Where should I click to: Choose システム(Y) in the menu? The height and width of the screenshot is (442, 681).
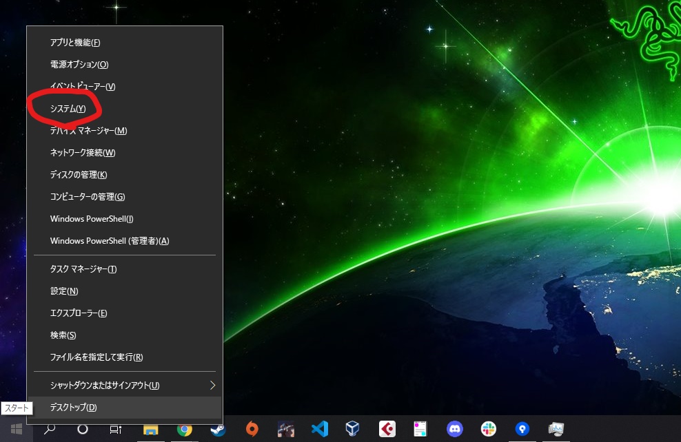tap(124, 109)
